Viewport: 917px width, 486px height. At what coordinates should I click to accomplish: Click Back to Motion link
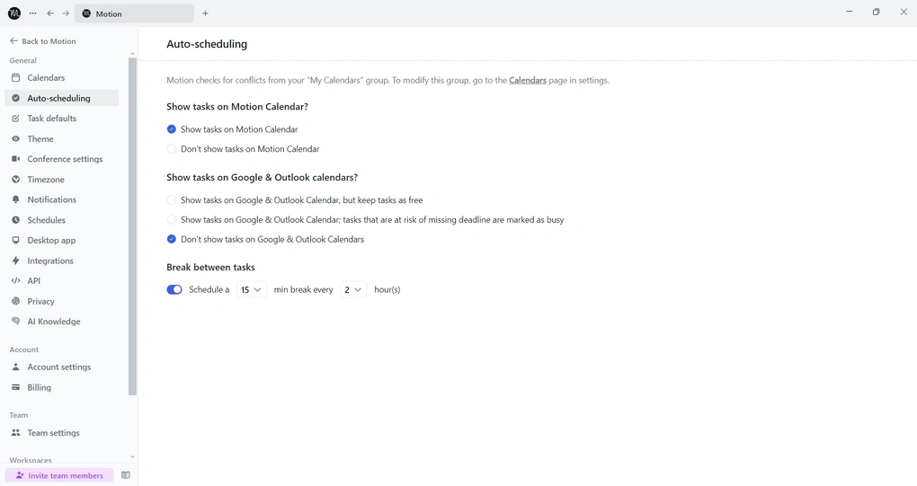pyautogui.click(x=42, y=41)
